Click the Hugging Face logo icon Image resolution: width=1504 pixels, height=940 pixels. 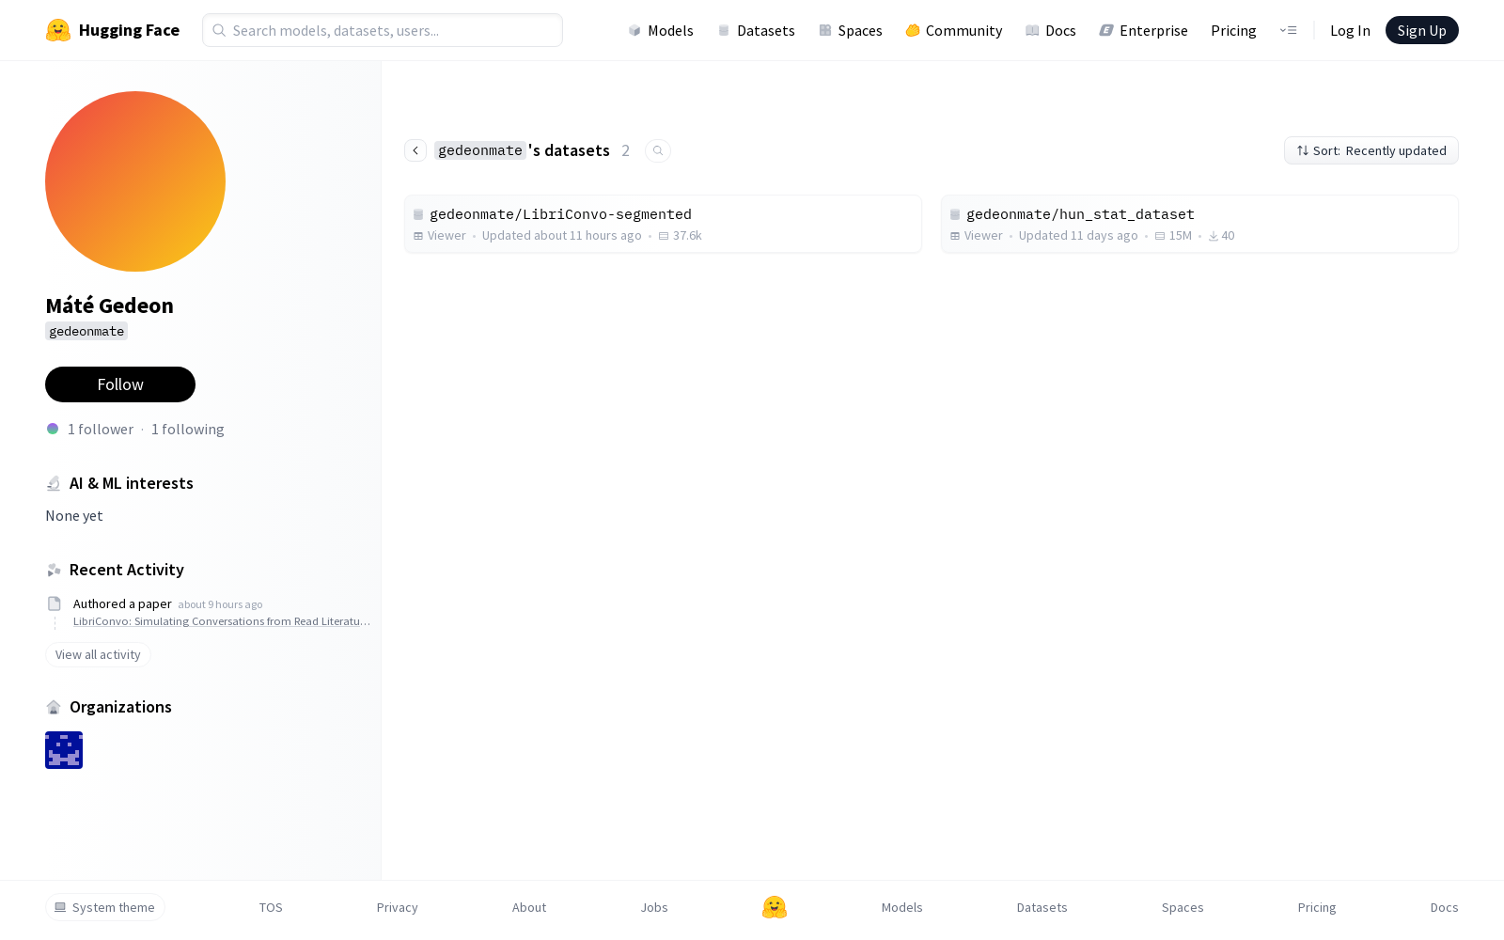[58, 30]
